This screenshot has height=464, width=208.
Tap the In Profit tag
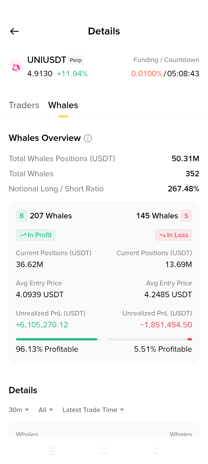pos(36,235)
